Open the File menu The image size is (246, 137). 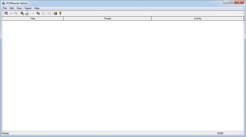5,8
